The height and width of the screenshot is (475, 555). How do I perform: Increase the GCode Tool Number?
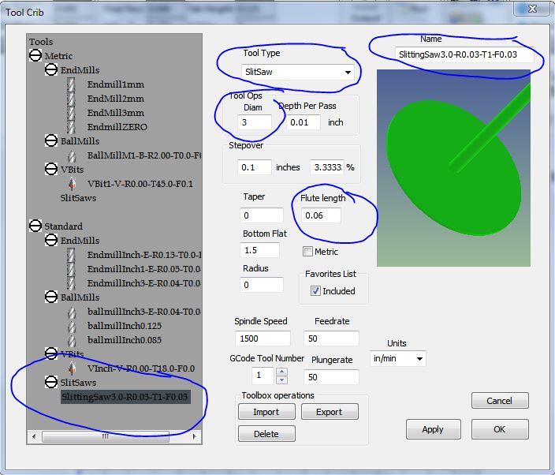[283, 371]
